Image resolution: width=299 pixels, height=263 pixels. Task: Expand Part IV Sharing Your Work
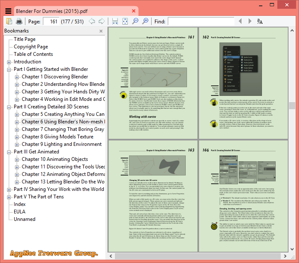[x=9, y=190]
